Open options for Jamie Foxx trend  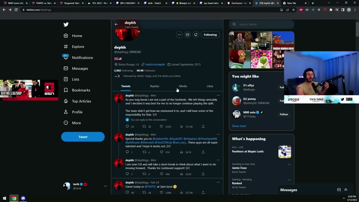289,165
